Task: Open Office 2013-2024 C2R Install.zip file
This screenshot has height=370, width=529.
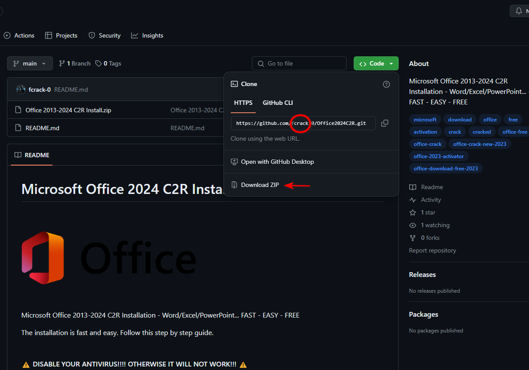Action: tap(68, 110)
